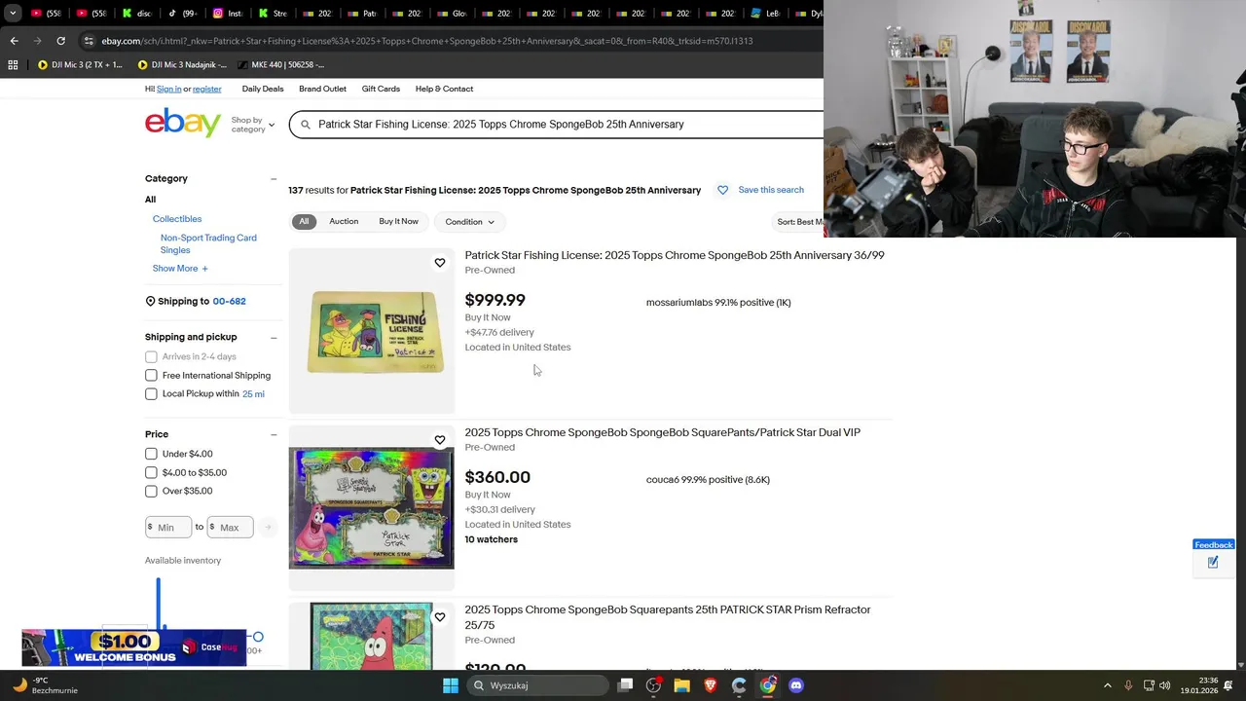Screen dimensions: 1246x701
Task: Open Gift Cards menu item
Action: 381,89
